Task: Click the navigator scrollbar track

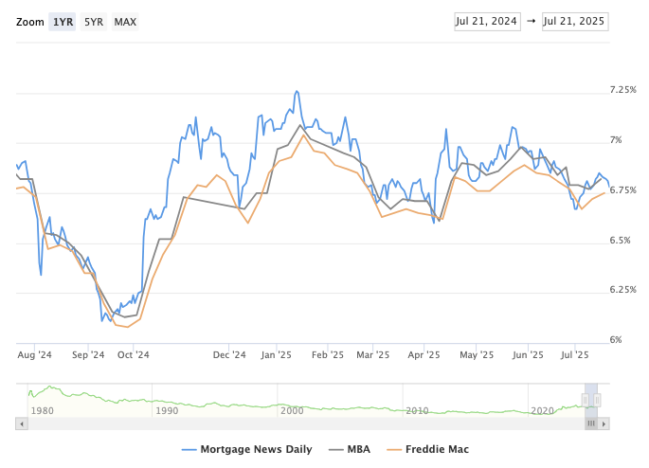Action: [x=306, y=423]
